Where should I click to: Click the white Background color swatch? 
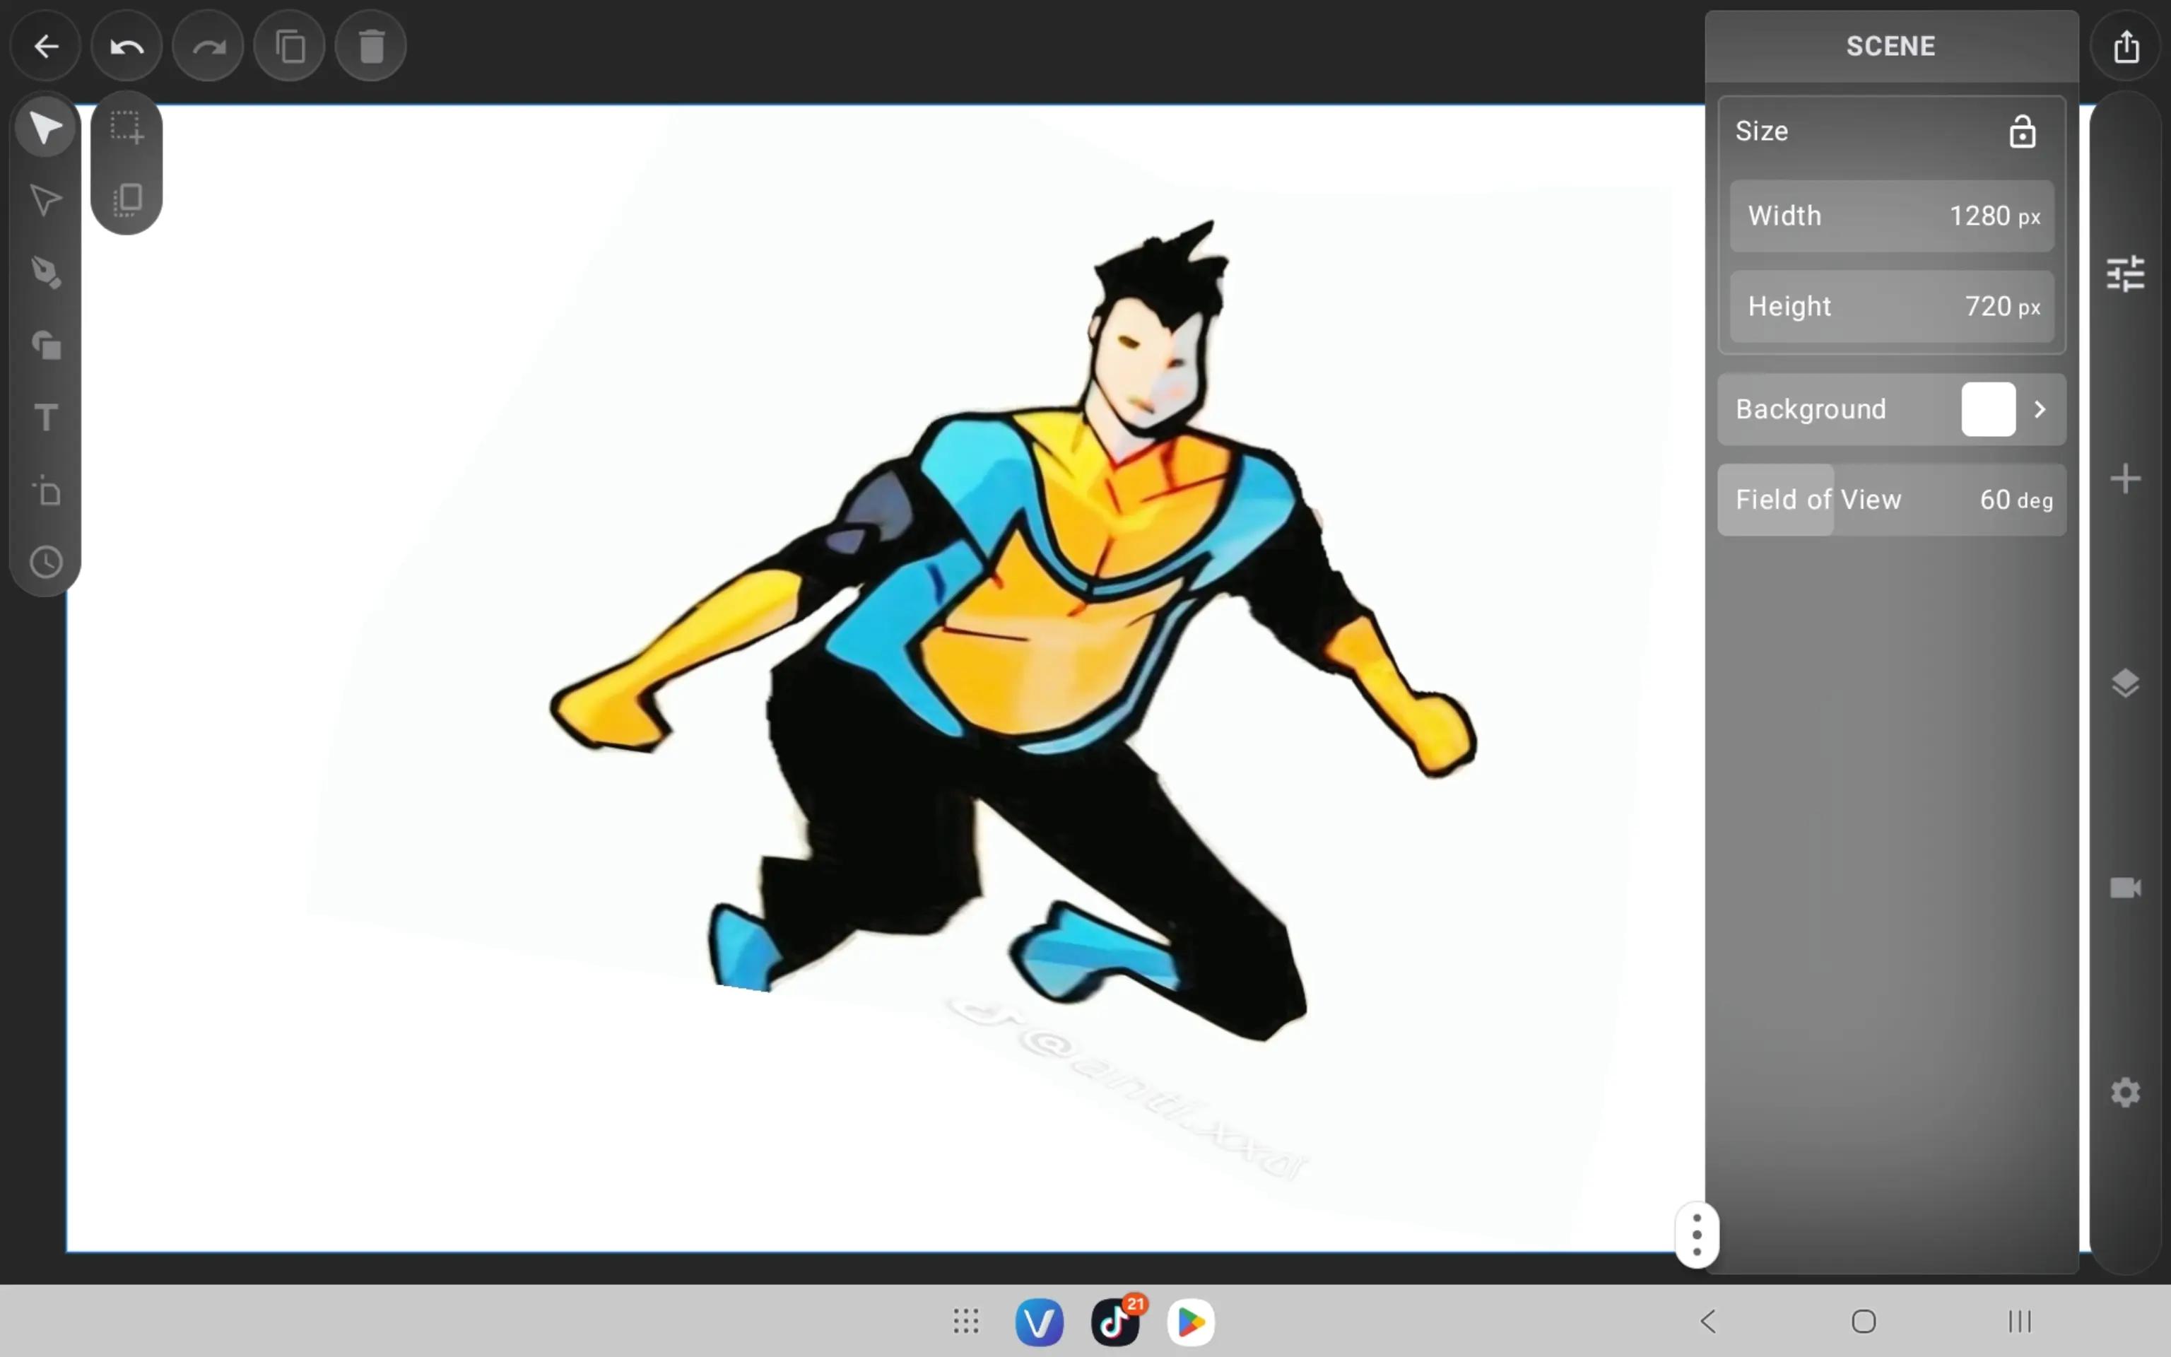(x=1988, y=409)
